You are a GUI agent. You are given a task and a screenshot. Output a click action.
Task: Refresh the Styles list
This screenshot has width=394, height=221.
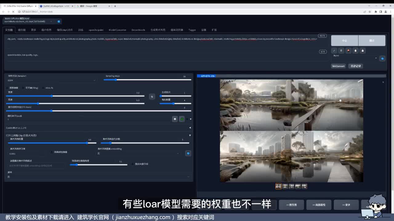click(382, 58)
